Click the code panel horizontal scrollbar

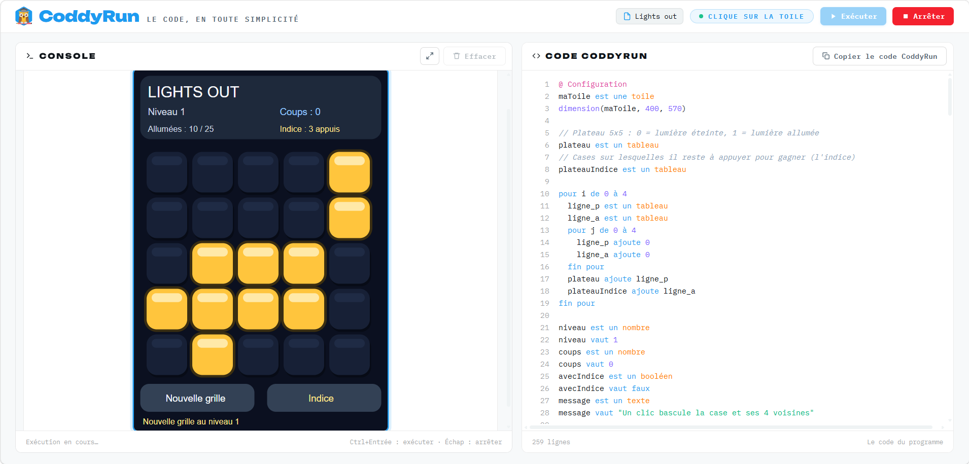tap(731, 427)
